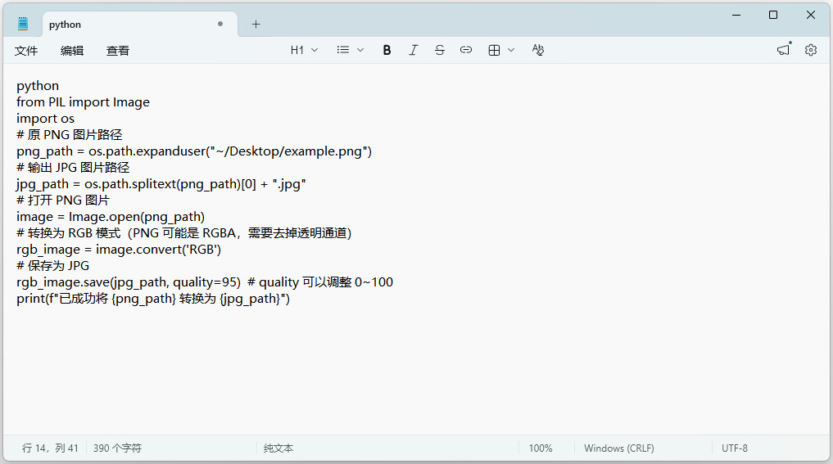This screenshot has width=833, height=464.
Task: Open the 编辑 menu
Action: [72, 51]
